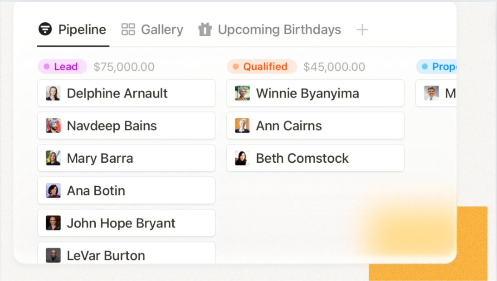Open the Ana Botin card
This screenshot has width=497, height=281.
point(126,190)
